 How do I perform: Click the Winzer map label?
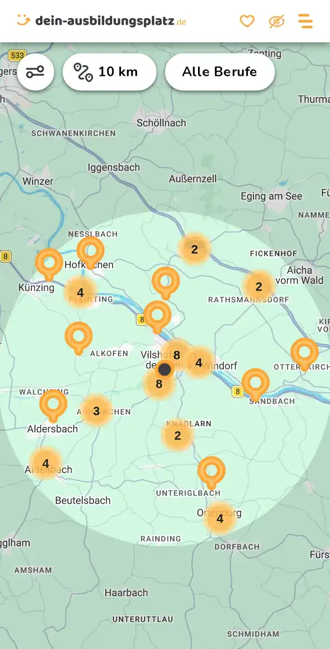click(38, 182)
